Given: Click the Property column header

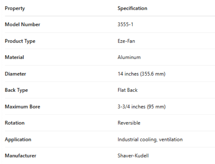Looking at the screenshot, I should click(15, 8).
